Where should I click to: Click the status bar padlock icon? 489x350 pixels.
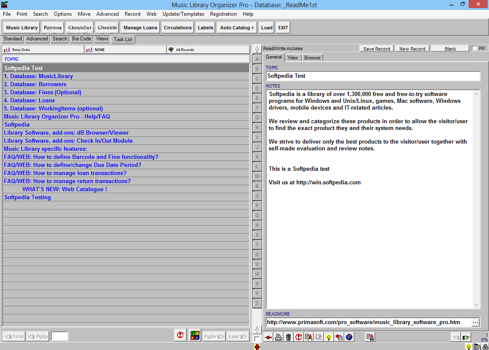point(485,347)
